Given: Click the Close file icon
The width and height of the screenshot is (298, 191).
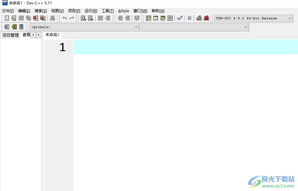Looking at the screenshot, I should [36, 18].
